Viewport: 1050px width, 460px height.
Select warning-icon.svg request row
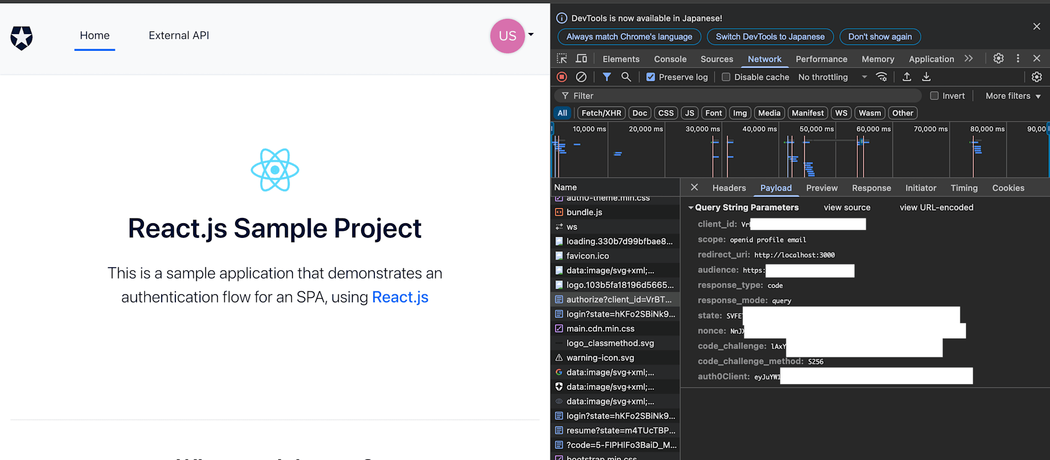tap(615, 358)
